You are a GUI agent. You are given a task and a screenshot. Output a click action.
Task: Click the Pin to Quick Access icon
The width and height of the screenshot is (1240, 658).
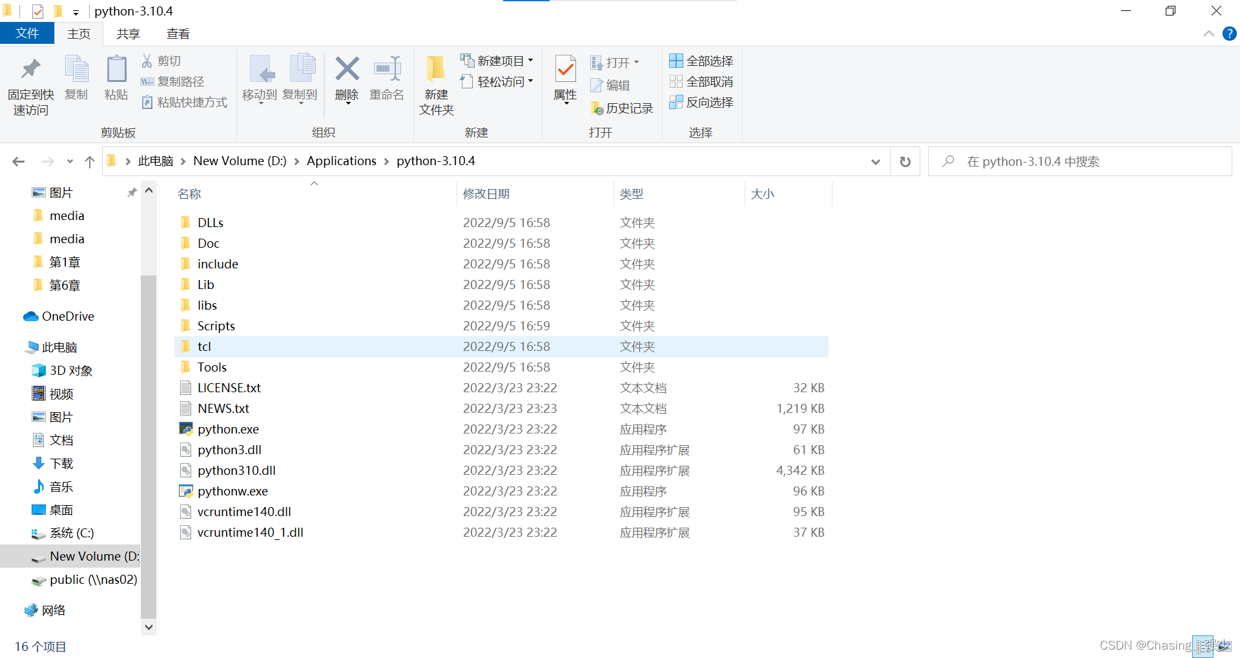(x=30, y=70)
